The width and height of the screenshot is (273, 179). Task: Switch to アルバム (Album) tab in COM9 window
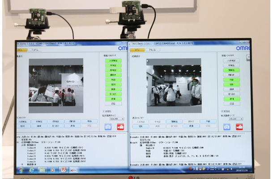coord(35,50)
